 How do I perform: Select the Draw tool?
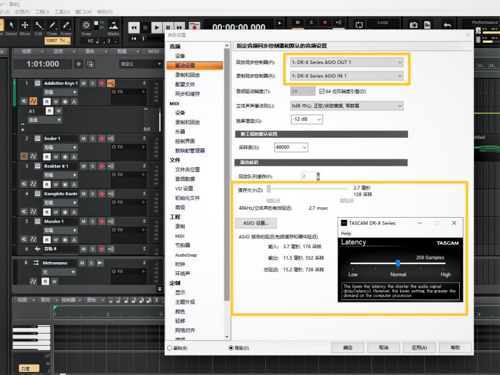coord(51,23)
